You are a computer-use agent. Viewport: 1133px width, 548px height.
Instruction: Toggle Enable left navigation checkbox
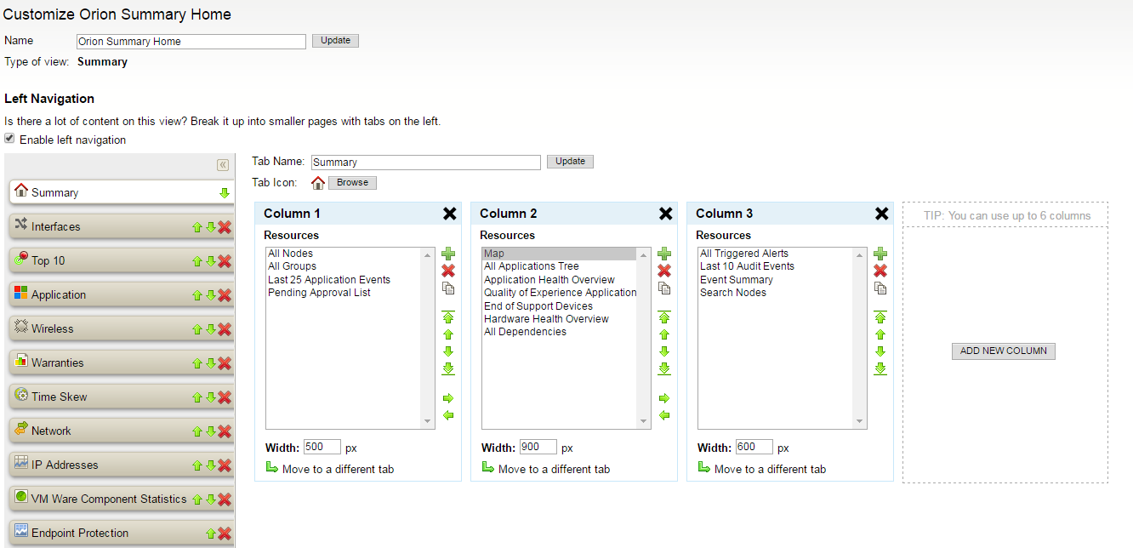pyautogui.click(x=9, y=139)
